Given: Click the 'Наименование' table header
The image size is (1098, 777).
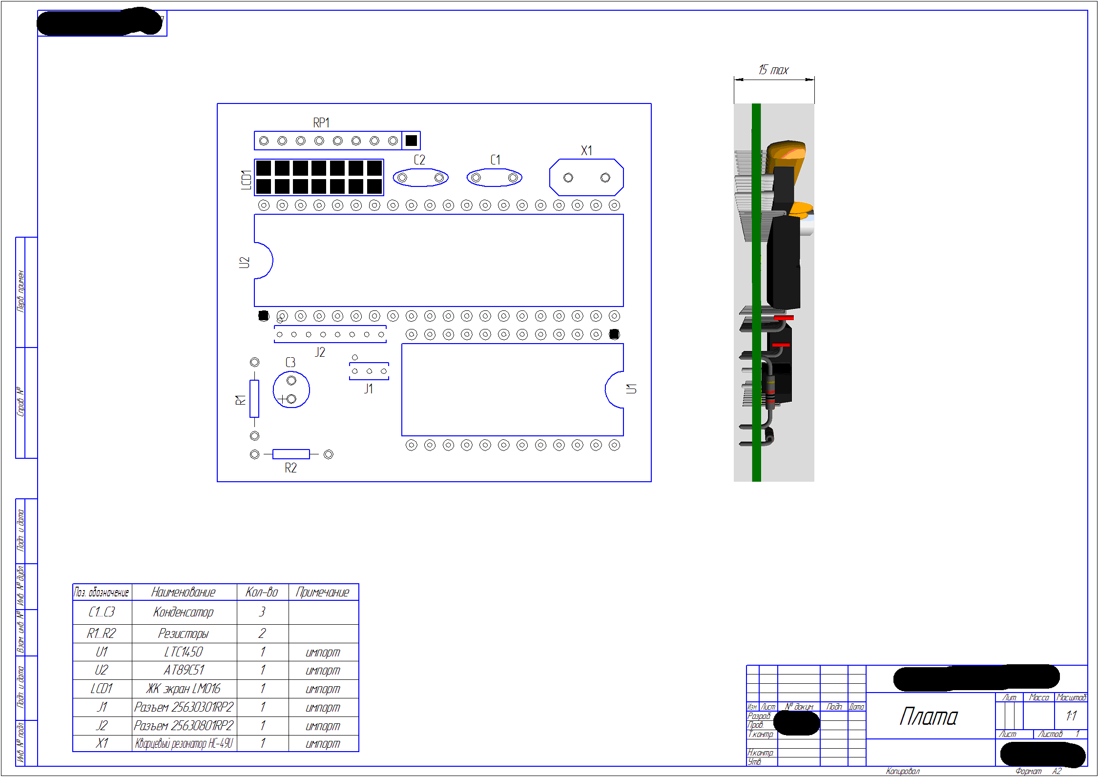Looking at the screenshot, I should pyautogui.click(x=184, y=593).
